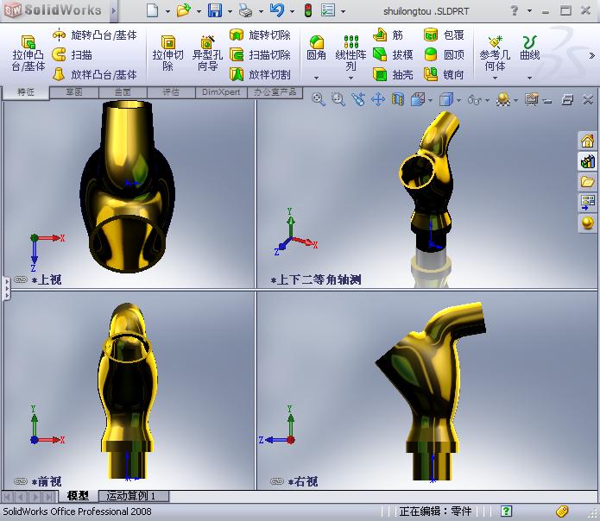Switch to 特征 features tab
This screenshot has width=600, height=521.
[x=26, y=92]
